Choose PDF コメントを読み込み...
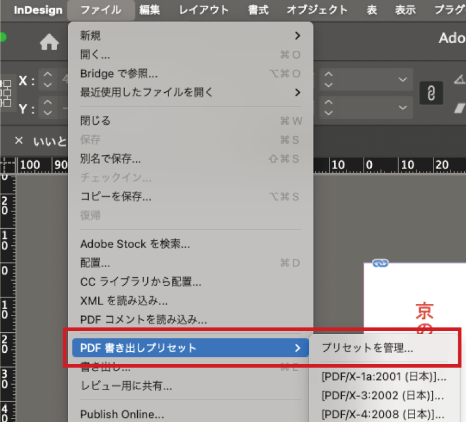The height and width of the screenshot is (422, 466). click(x=190, y=320)
